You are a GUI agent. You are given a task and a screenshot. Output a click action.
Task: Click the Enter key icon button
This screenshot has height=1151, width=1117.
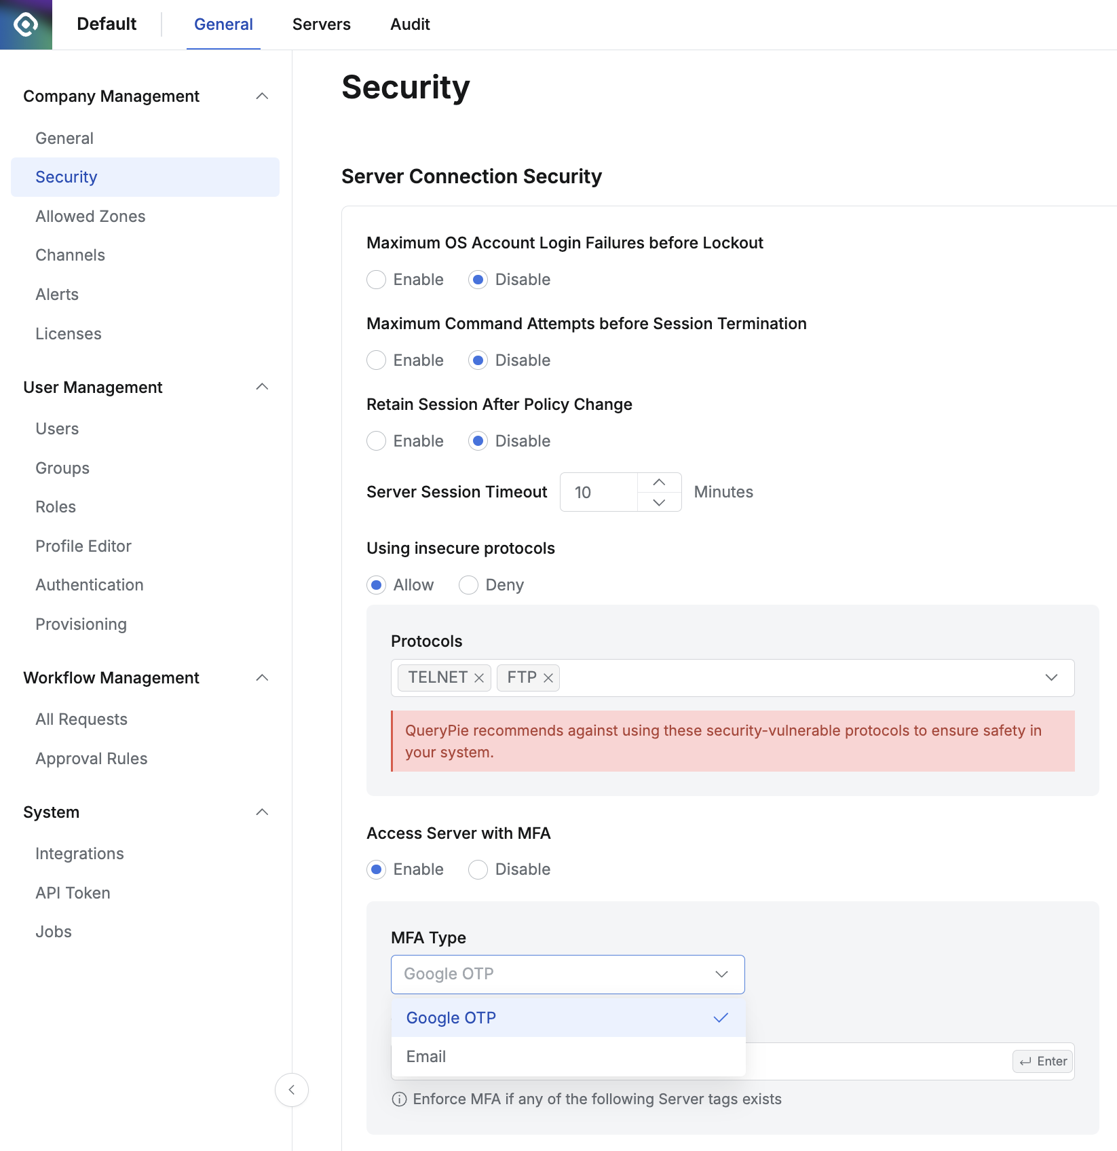point(1042,1061)
